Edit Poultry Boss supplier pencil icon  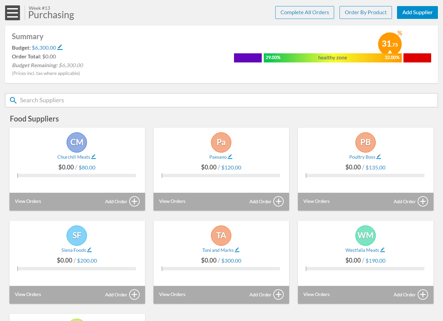tap(379, 157)
